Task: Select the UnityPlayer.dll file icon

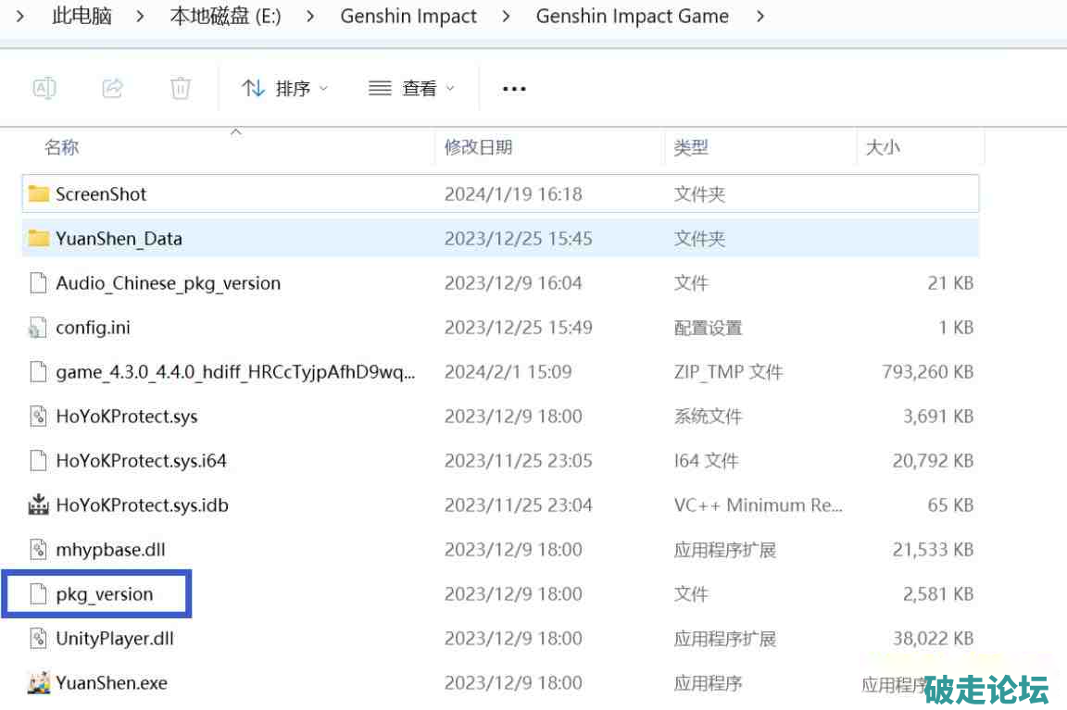Action: point(38,639)
